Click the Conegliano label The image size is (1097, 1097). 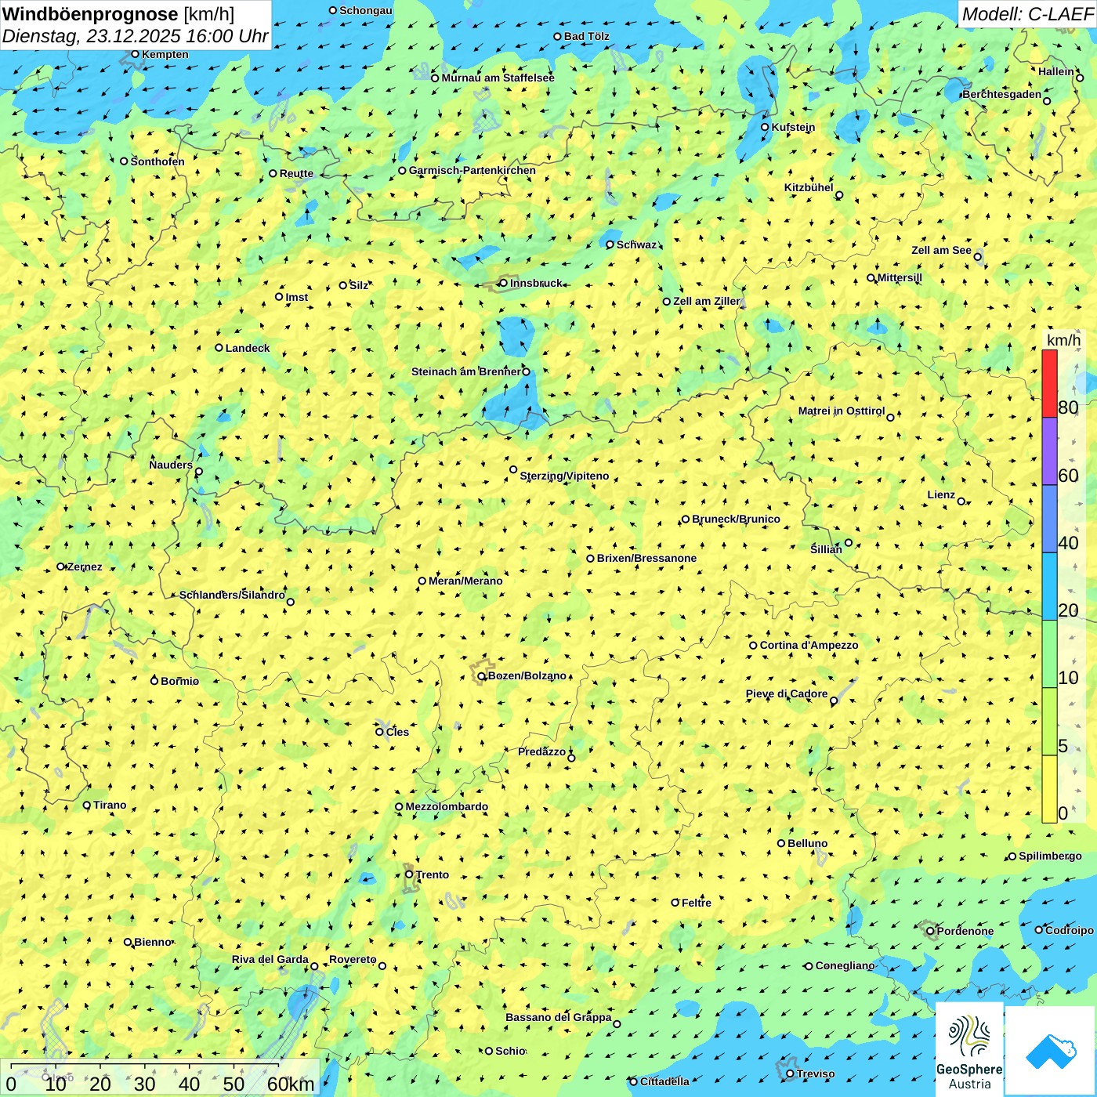click(x=845, y=965)
